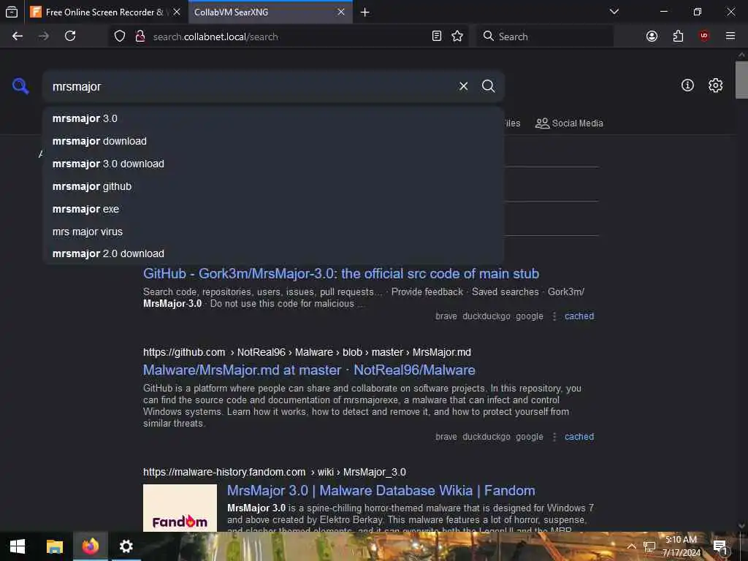Viewport: 748px width, 561px height.
Task: Switch to Social Media search category
Action: [569, 123]
